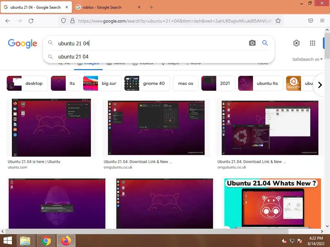Click the blue search magnifier button
This screenshot has width=330, height=247.
265,43
